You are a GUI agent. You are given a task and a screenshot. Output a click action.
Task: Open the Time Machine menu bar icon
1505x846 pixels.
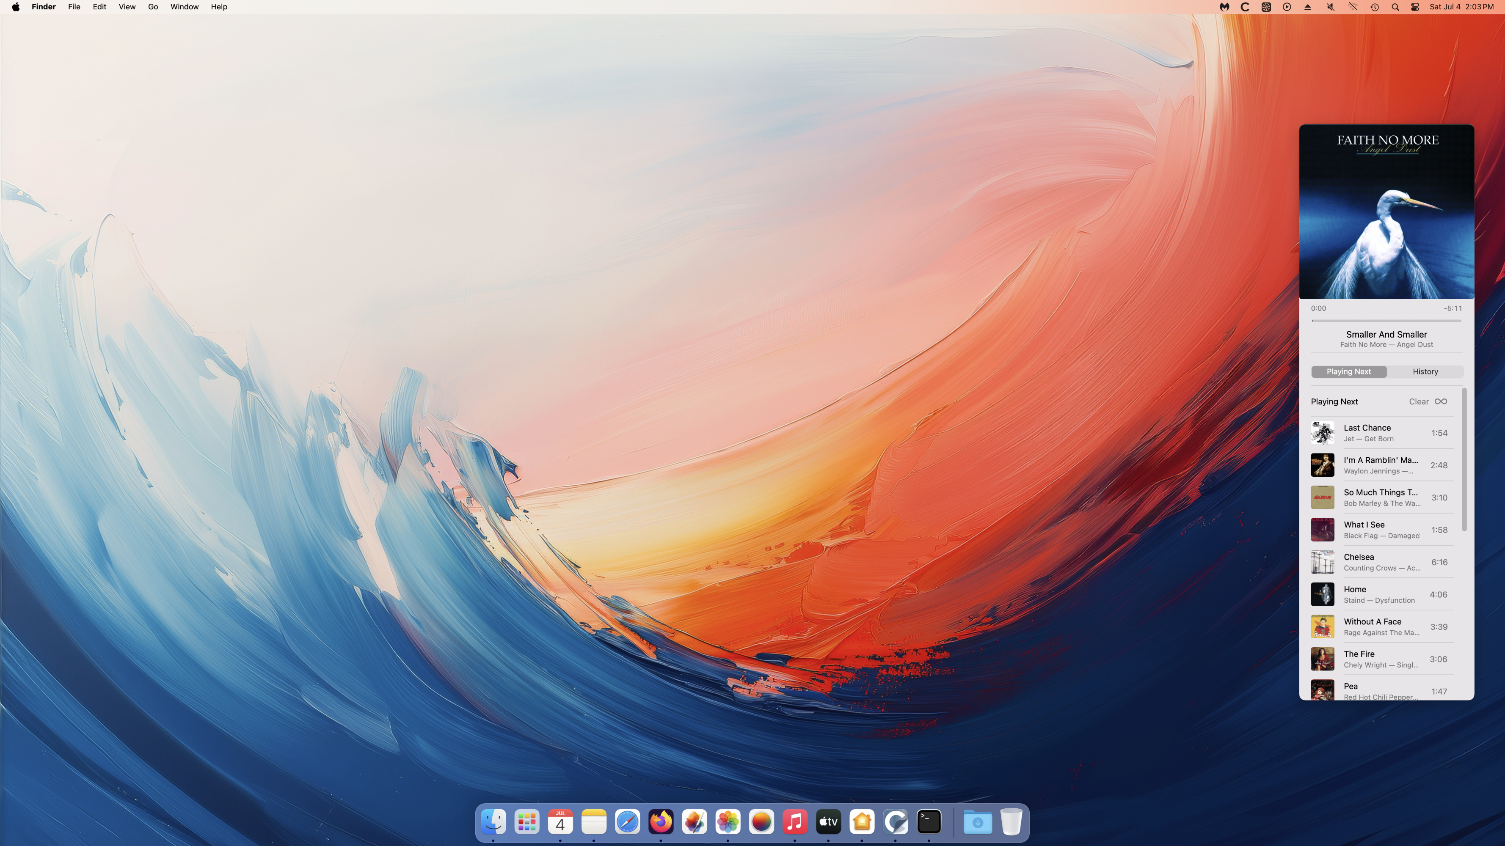tap(1375, 7)
